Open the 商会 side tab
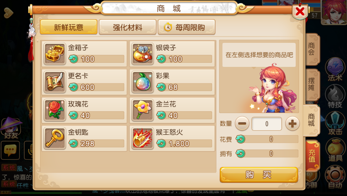347x196 pixels. 312,49
